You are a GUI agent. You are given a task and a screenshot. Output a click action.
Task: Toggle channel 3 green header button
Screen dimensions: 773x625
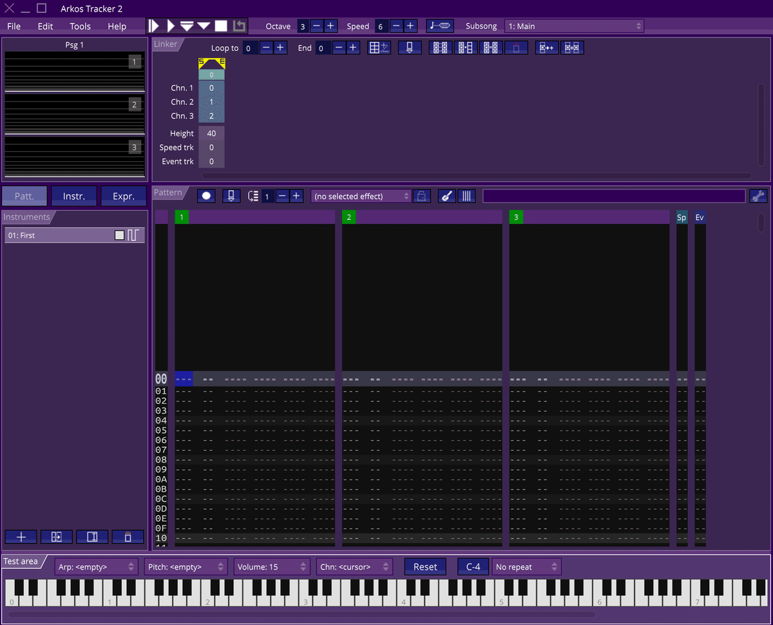click(516, 217)
